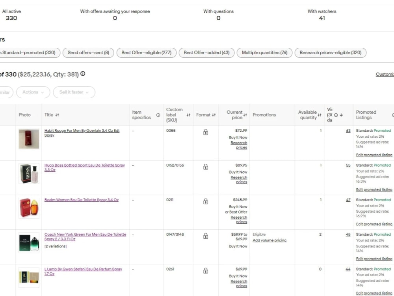Click Habit Rouge fixed-price format icon
The height and width of the screenshot is (296, 394).
click(206, 132)
